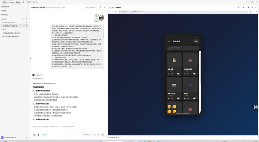The height and width of the screenshot is (142, 259).
Task: Toggle the switch on first briefcase album card
Action: pos(194,74)
